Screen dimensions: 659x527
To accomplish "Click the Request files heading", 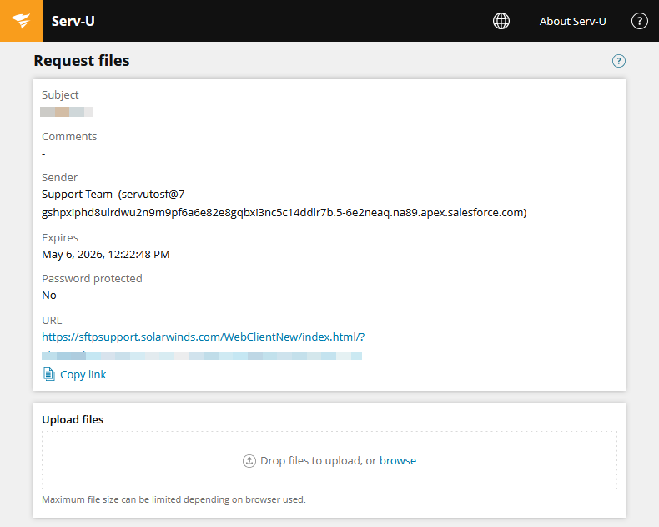I will (82, 61).
